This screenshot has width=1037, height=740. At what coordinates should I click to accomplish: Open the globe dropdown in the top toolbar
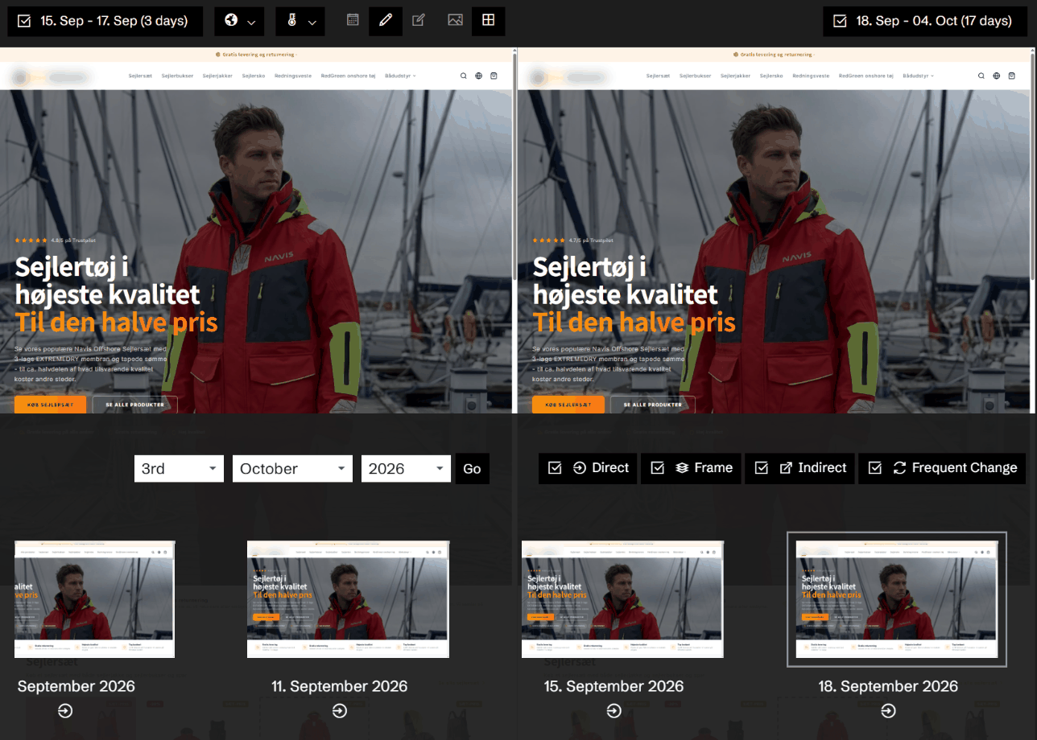[239, 21]
